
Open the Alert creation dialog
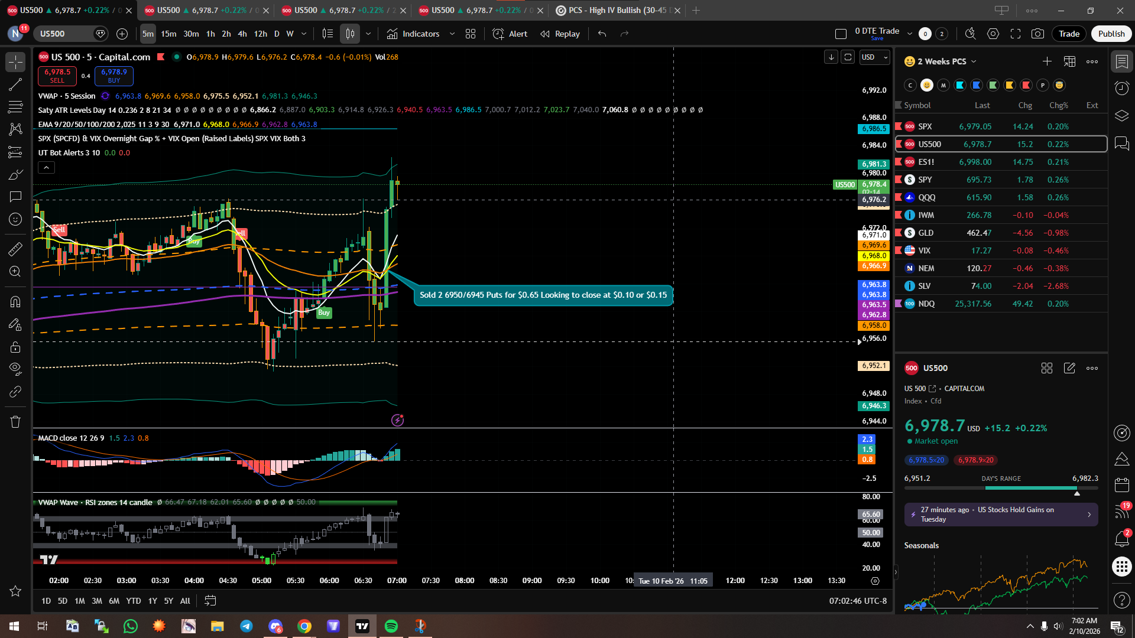click(x=510, y=34)
